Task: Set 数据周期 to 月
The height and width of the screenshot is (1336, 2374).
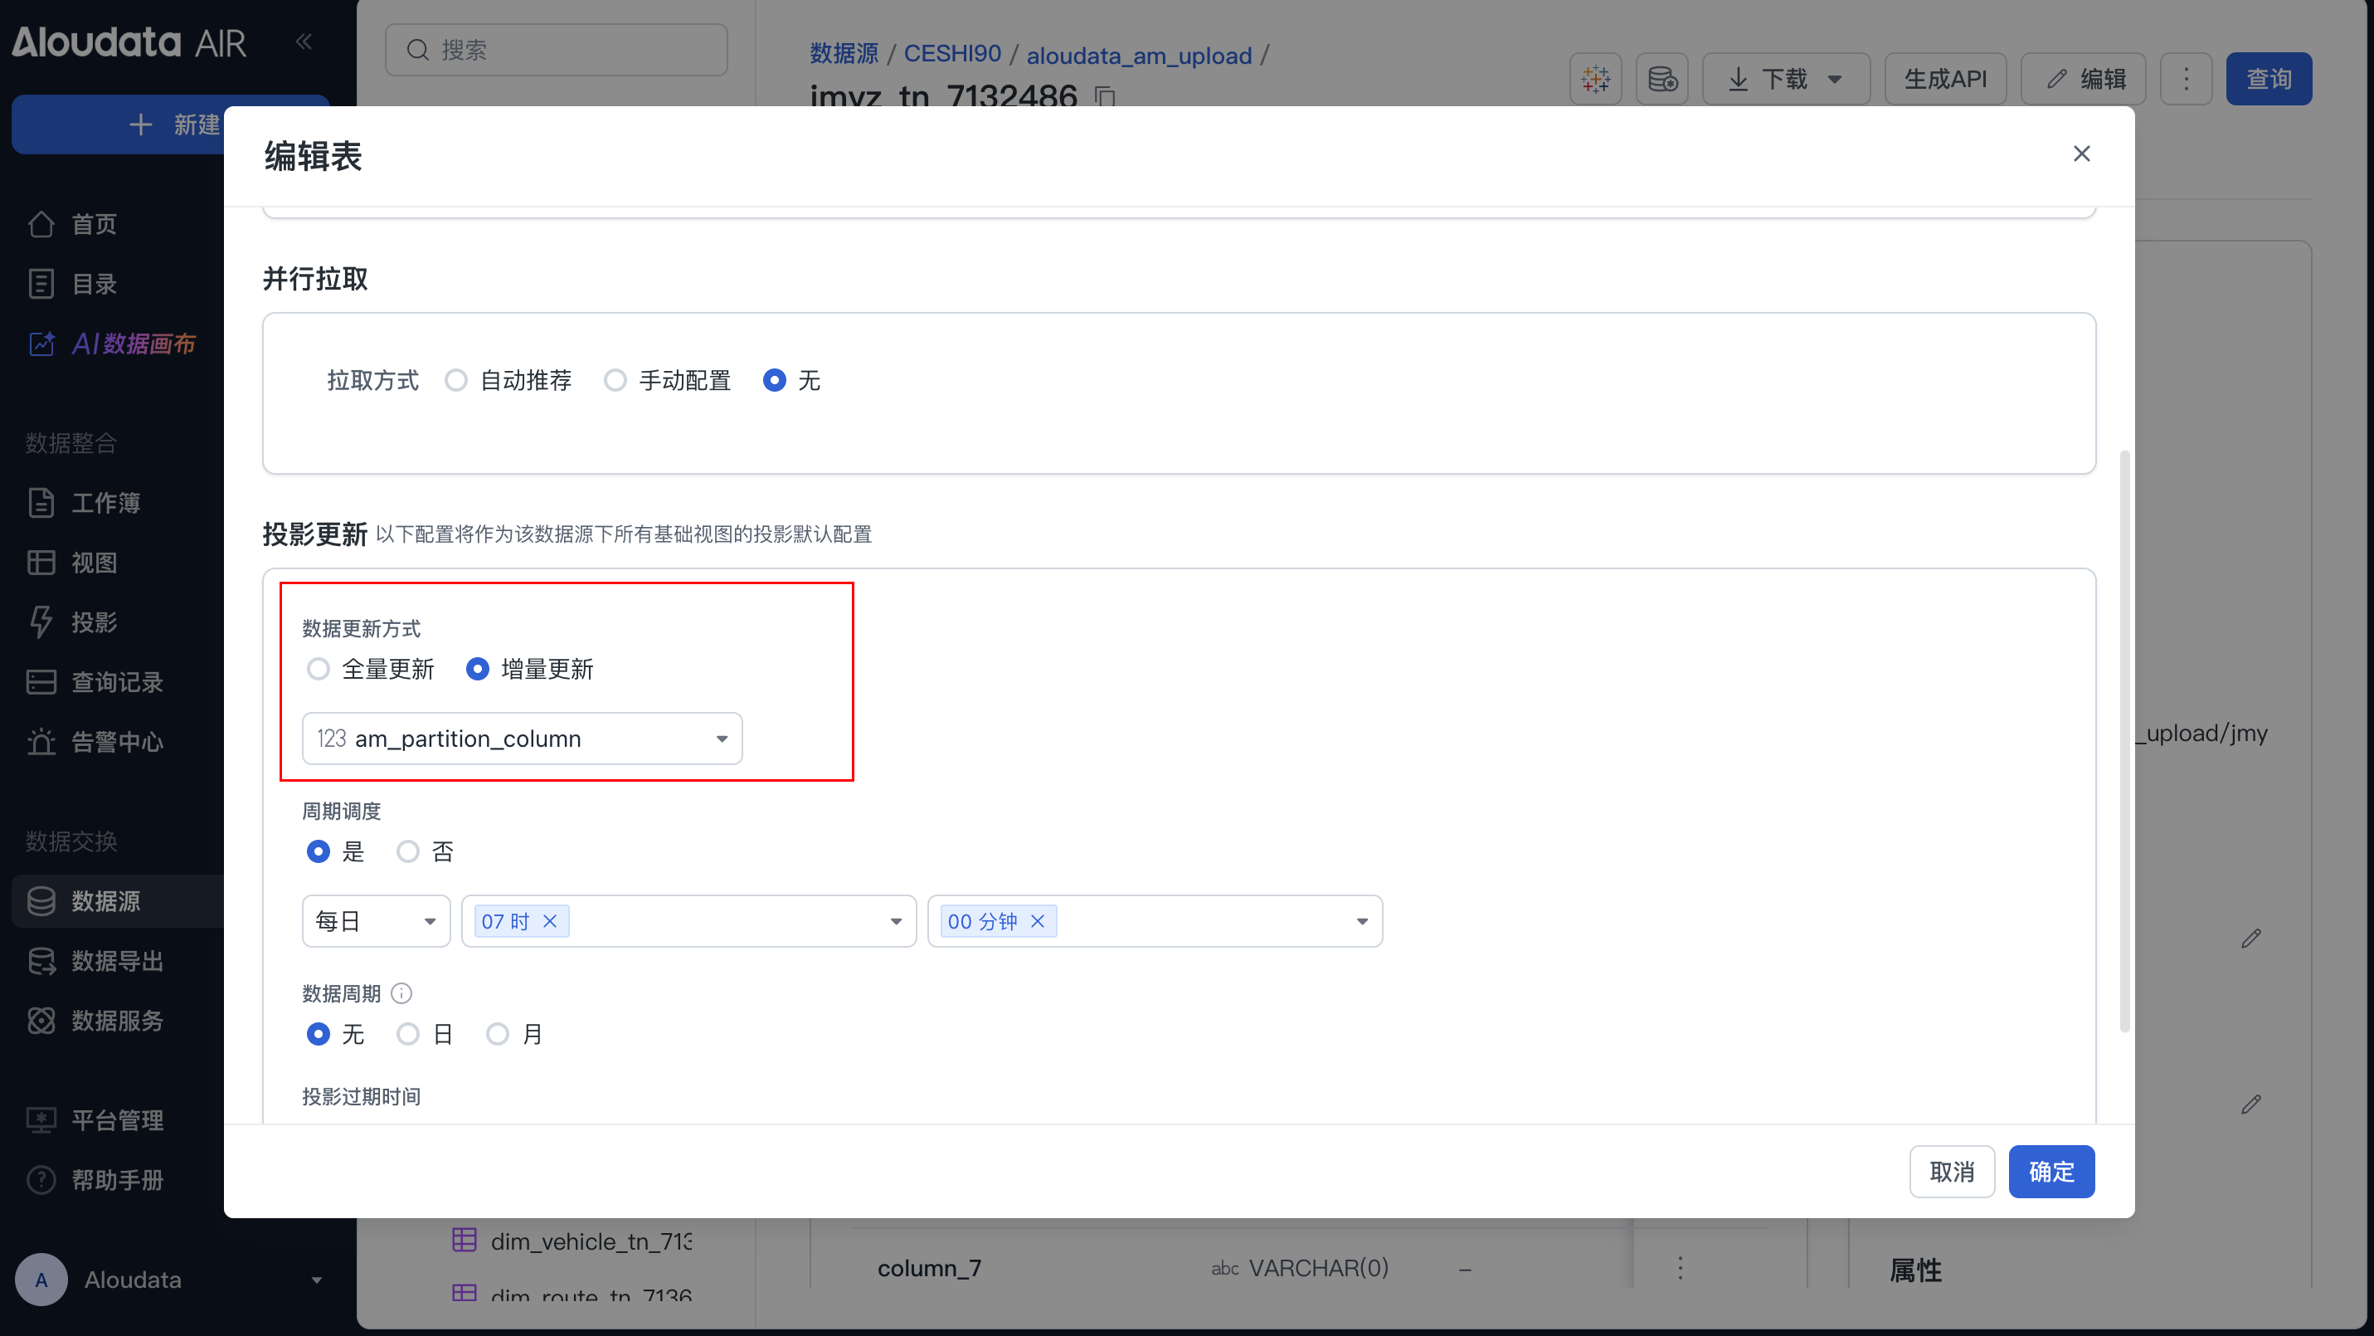Action: 498,1034
